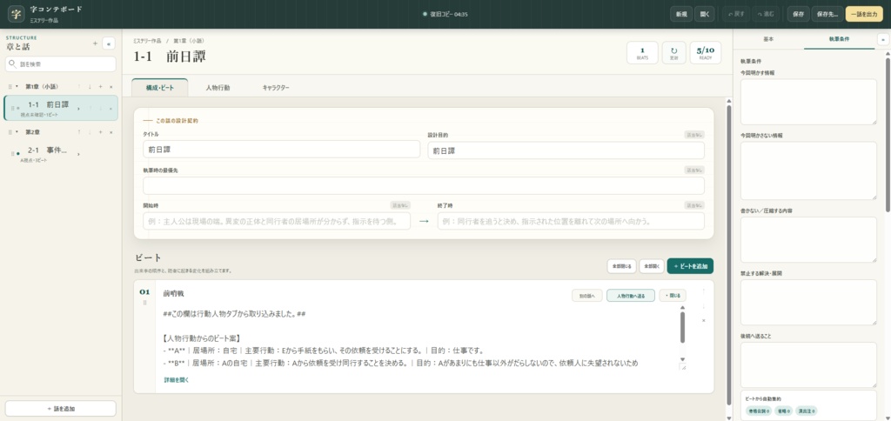
Task: Delete beat 01 with its × icon
Action: 703,320
